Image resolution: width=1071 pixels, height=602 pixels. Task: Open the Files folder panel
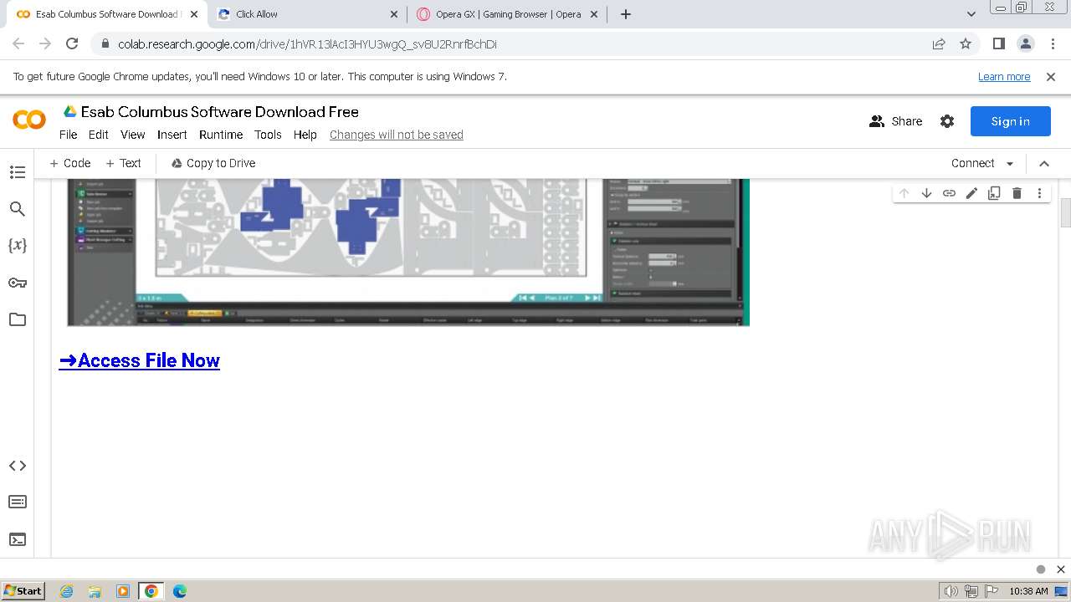coord(17,319)
